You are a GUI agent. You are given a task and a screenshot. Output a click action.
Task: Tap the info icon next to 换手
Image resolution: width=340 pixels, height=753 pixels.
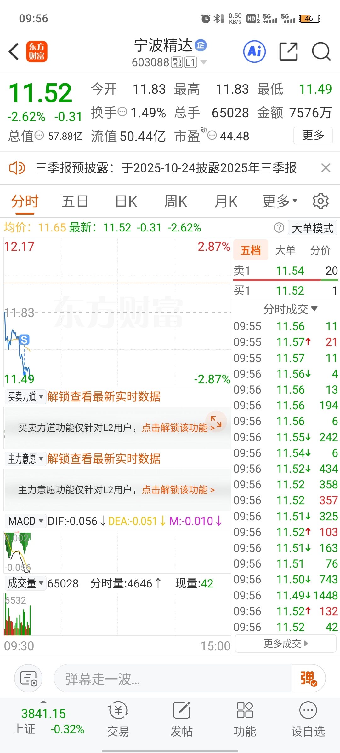(x=122, y=111)
